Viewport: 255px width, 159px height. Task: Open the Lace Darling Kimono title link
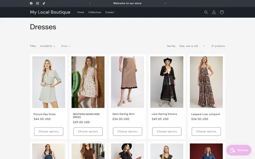[164, 114]
